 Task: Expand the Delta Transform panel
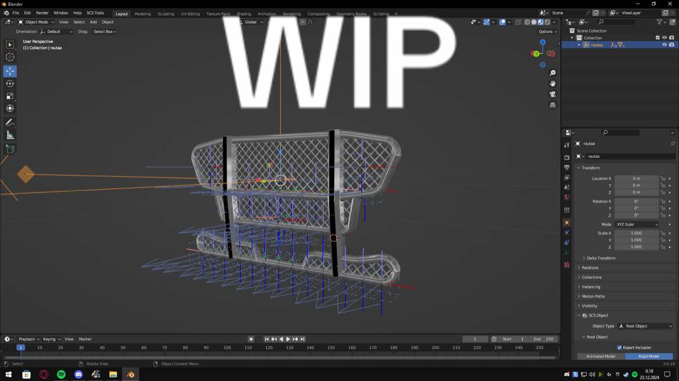pyautogui.click(x=601, y=258)
